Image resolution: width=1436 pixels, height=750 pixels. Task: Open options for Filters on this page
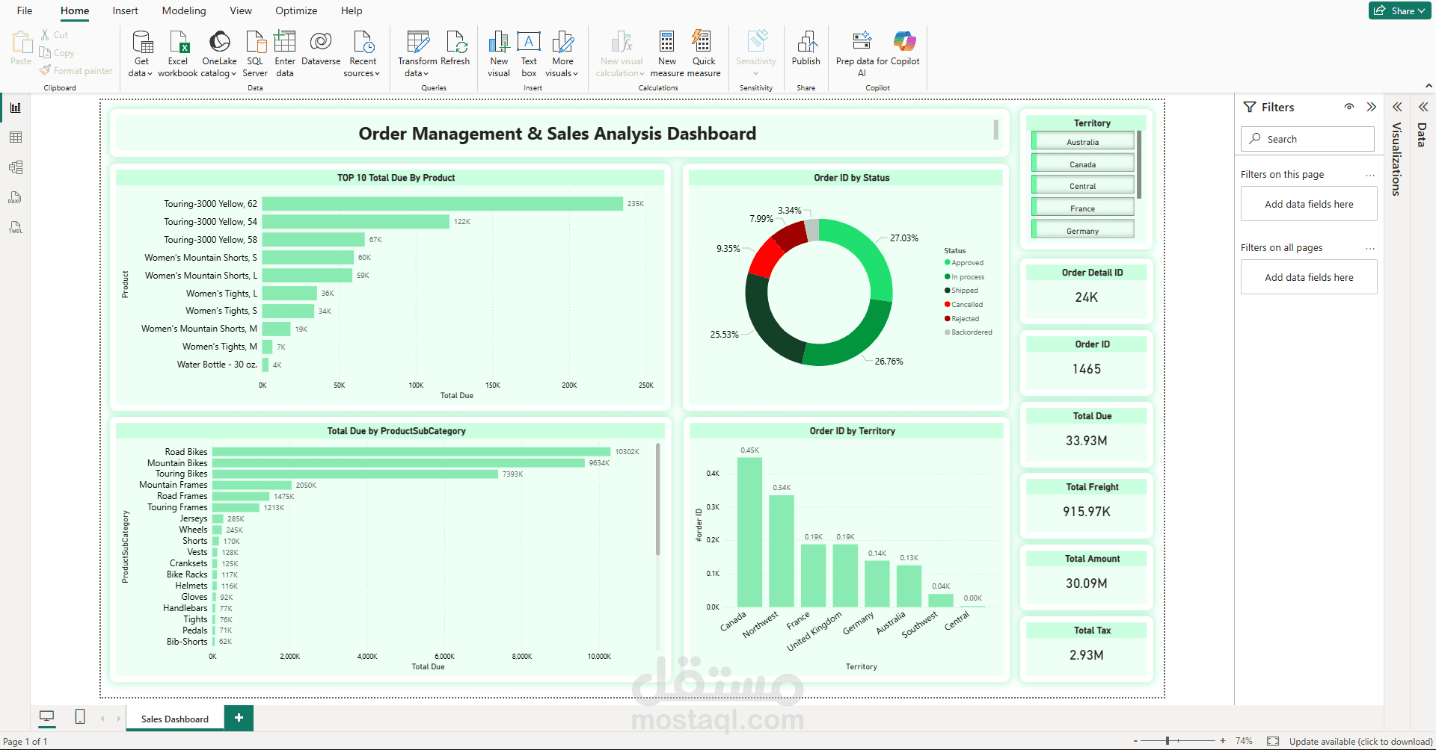click(1369, 175)
